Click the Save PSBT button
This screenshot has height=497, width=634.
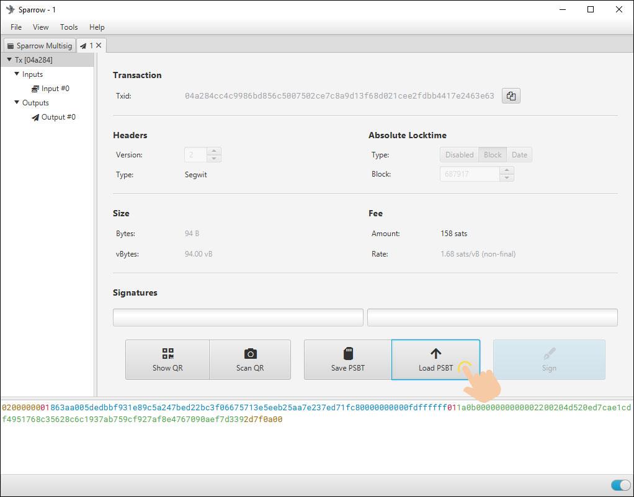click(347, 359)
